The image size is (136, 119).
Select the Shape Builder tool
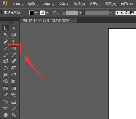(6, 81)
